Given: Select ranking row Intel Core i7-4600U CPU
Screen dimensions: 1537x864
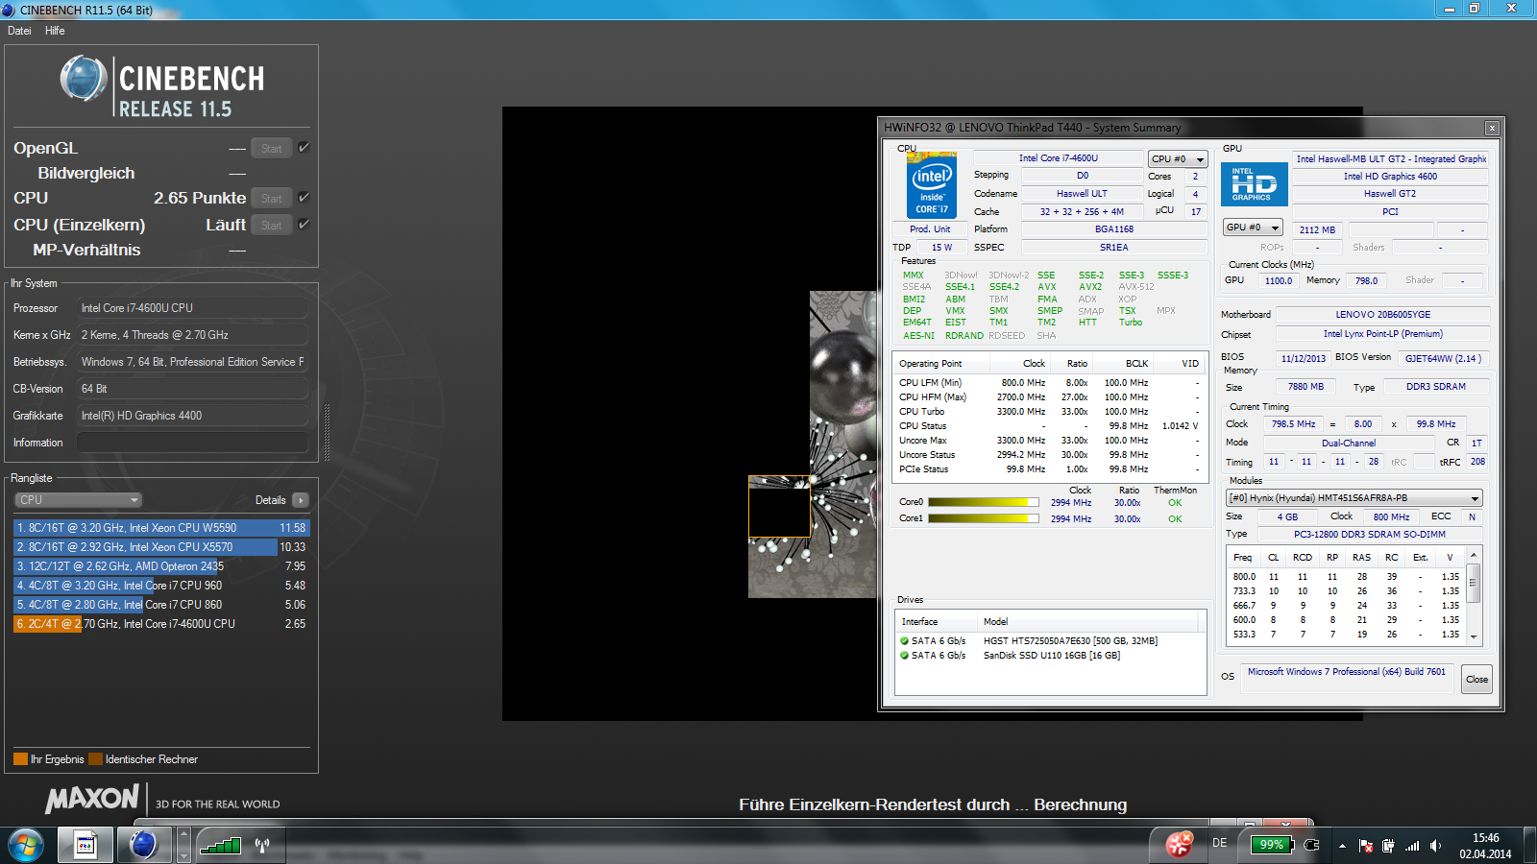Looking at the screenshot, I should coord(161,624).
